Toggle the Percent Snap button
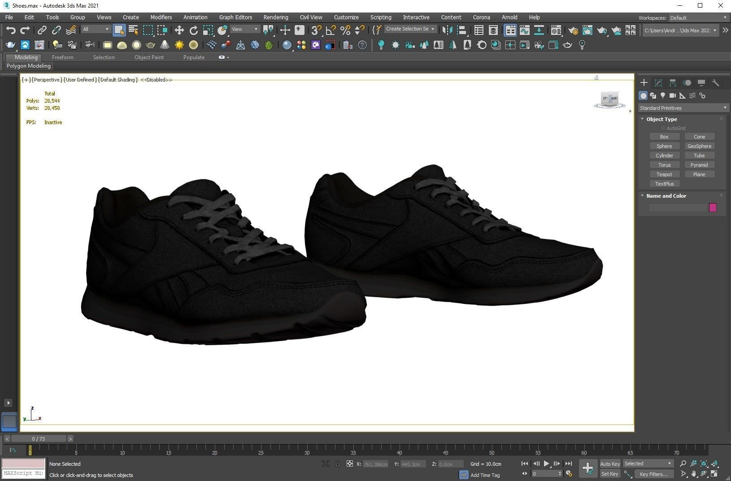This screenshot has height=481, width=731. click(345, 30)
